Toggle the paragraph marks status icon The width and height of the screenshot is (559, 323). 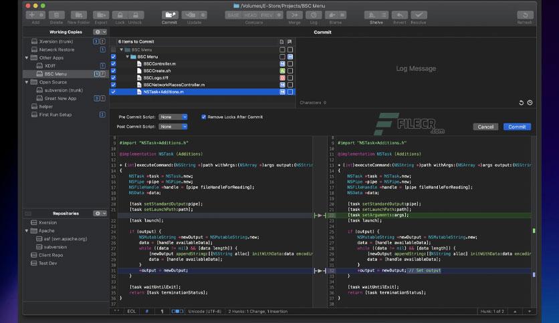coord(162,311)
